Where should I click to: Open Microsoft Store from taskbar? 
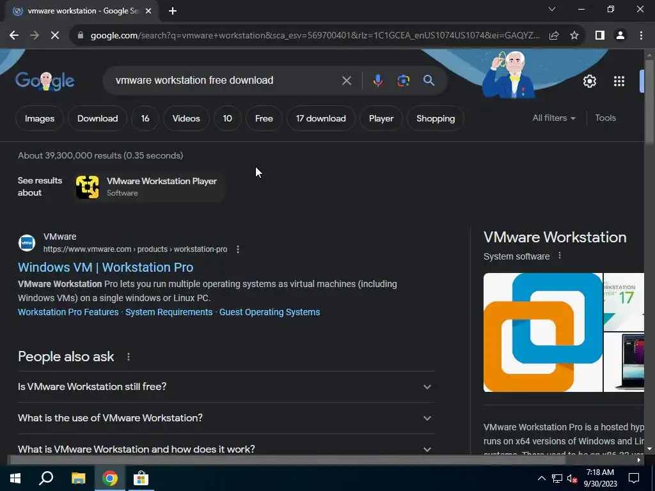point(141,478)
